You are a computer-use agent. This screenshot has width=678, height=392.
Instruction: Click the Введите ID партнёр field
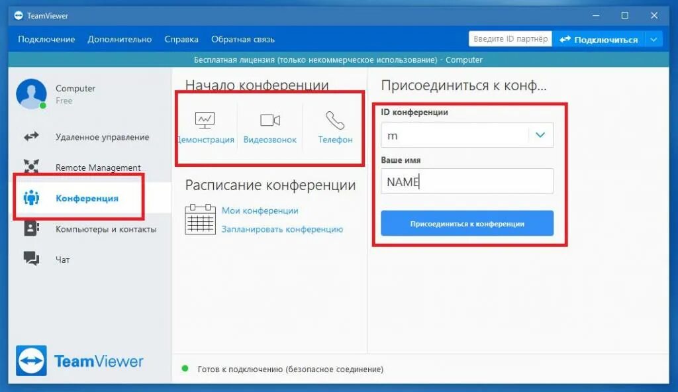[510, 39]
